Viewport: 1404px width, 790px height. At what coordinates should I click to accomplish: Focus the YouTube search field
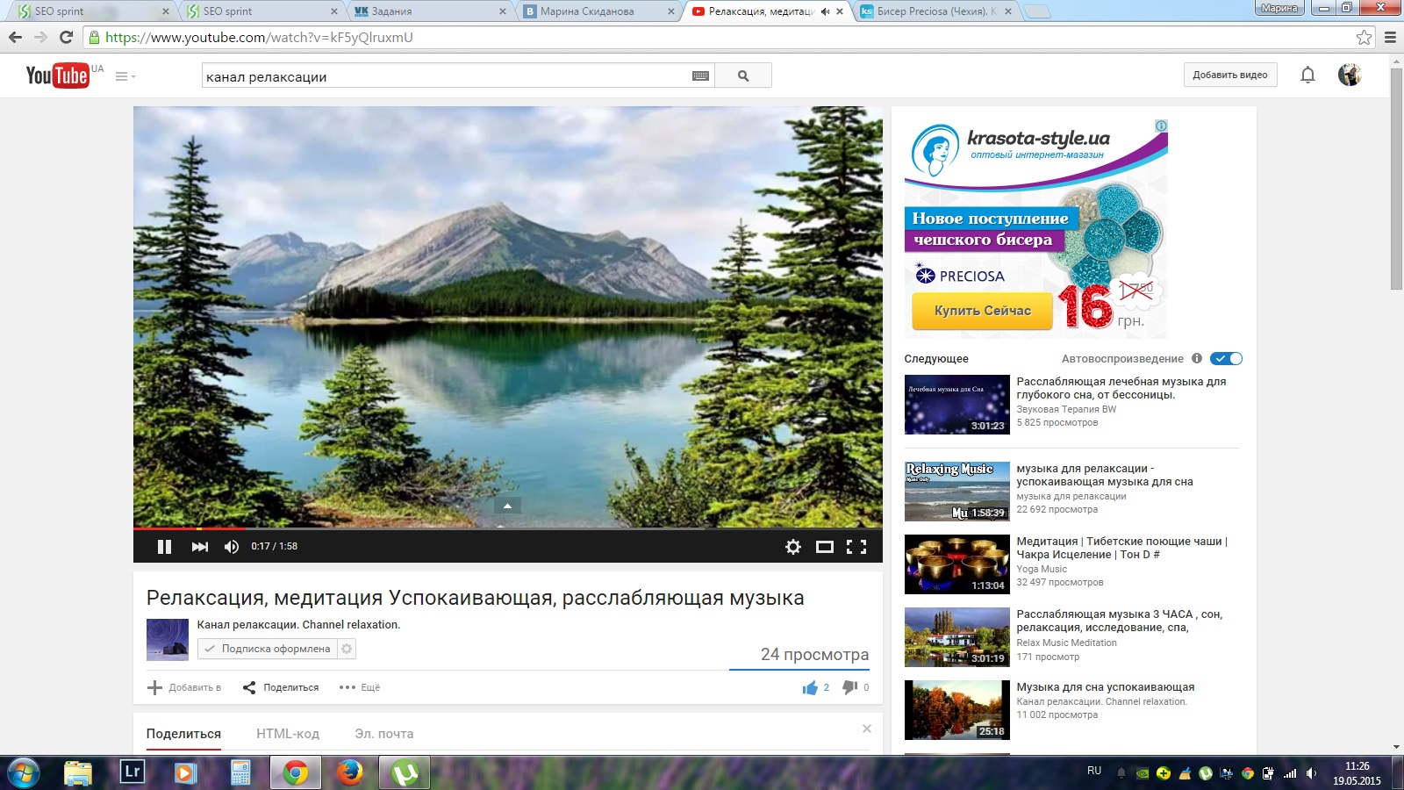click(x=448, y=76)
